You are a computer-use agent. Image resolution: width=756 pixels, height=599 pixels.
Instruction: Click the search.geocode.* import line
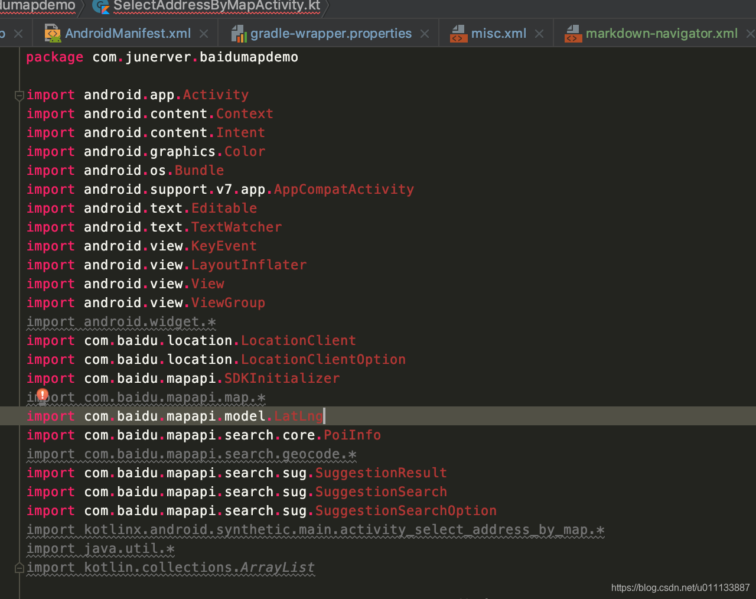click(x=191, y=454)
